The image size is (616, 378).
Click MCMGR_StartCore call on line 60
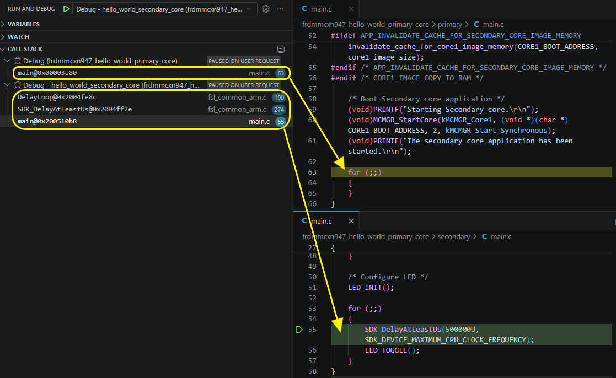coord(405,120)
